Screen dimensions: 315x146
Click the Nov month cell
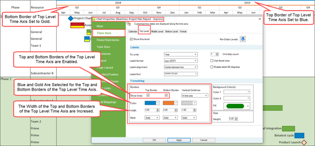point(159,13)
